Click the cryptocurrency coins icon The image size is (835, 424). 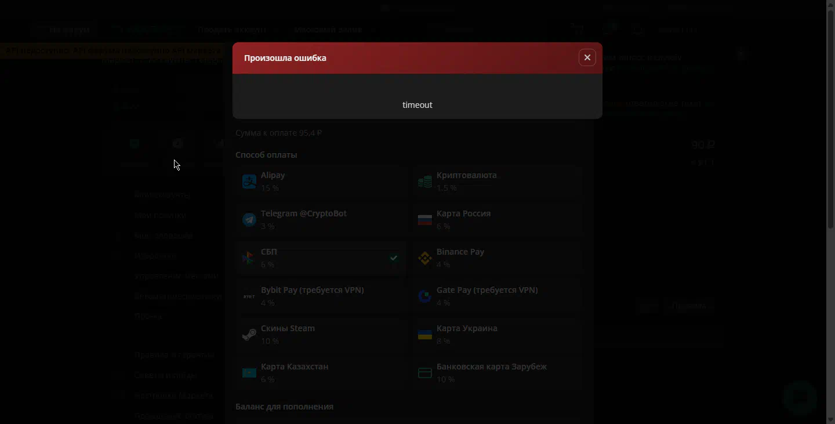tap(425, 182)
